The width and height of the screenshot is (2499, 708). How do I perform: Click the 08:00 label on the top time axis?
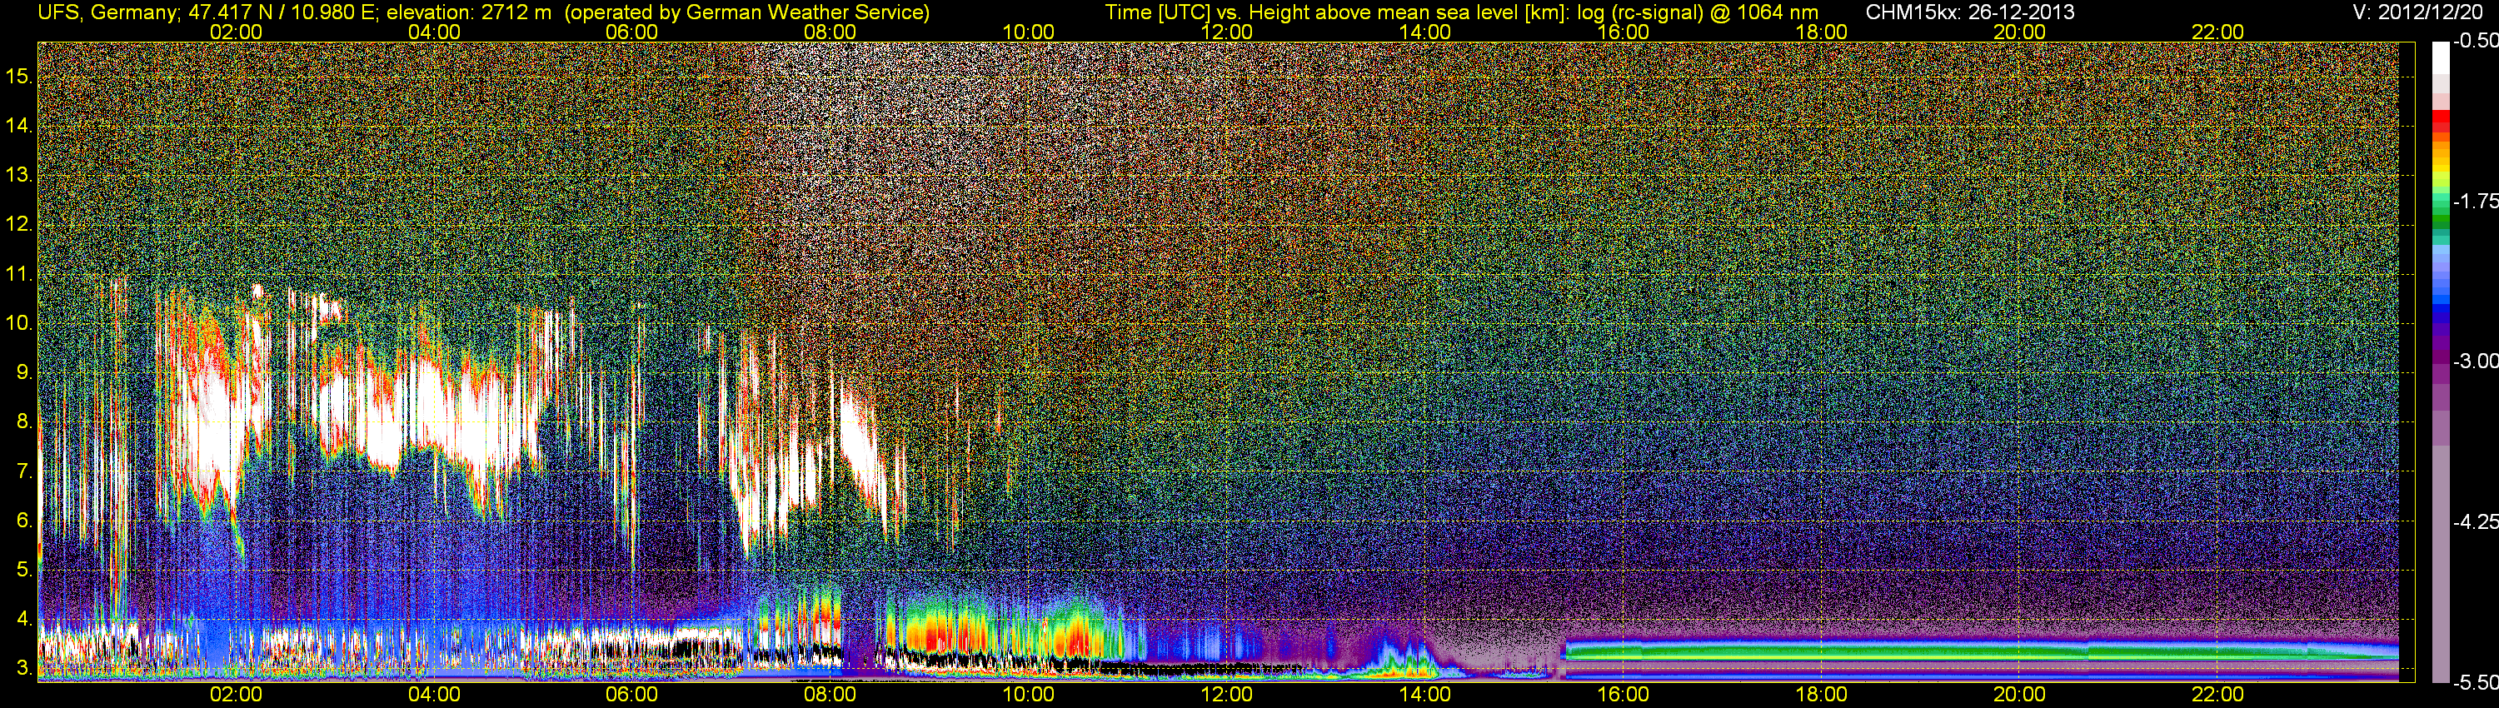[x=831, y=32]
